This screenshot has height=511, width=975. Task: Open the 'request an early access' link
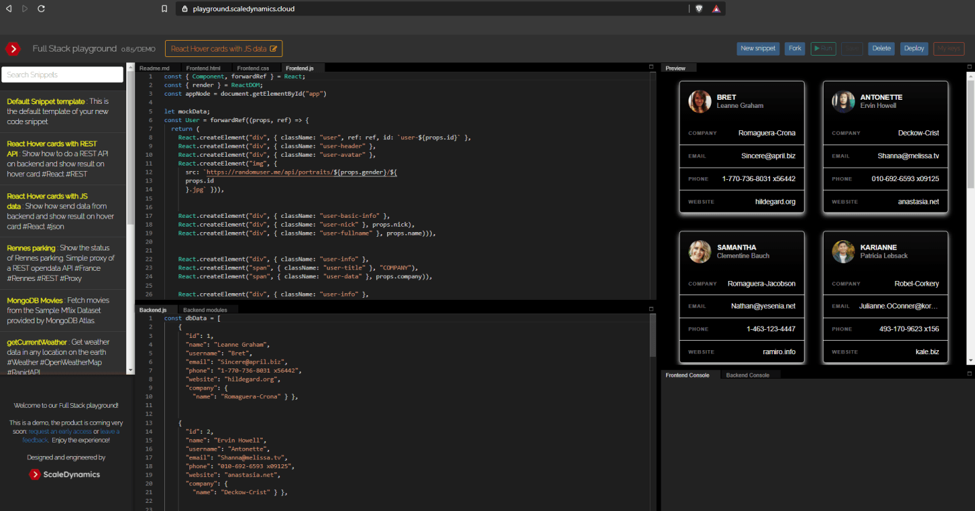pos(60,432)
